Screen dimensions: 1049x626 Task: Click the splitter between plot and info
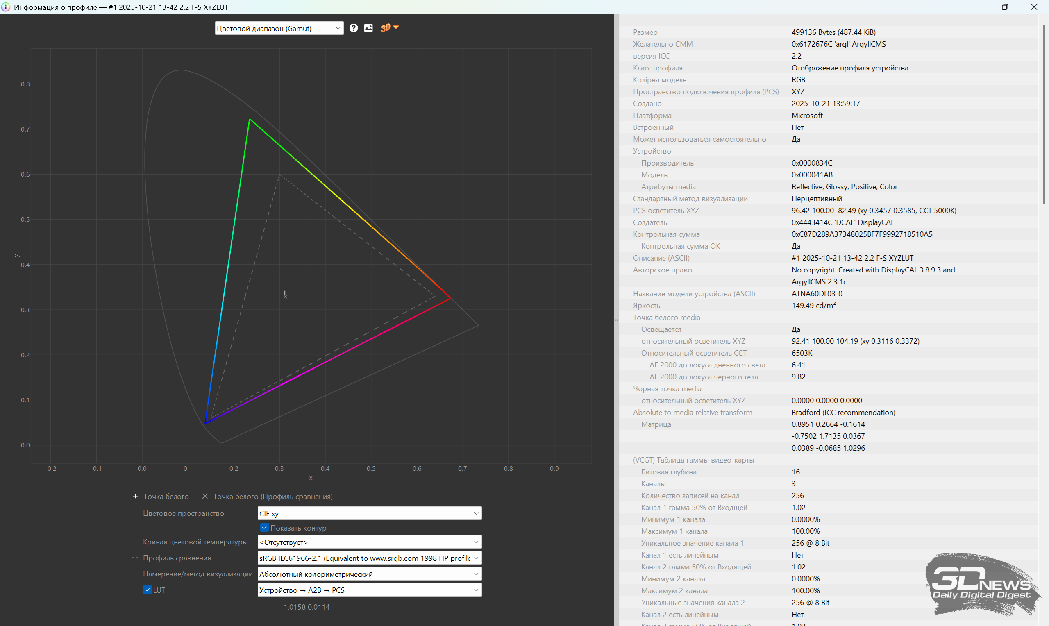(x=616, y=320)
